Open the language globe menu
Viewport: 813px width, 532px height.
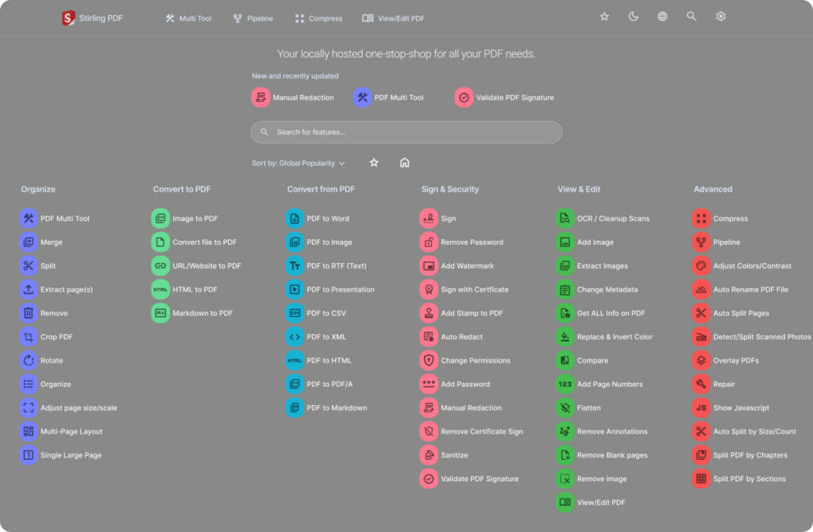pos(662,17)
